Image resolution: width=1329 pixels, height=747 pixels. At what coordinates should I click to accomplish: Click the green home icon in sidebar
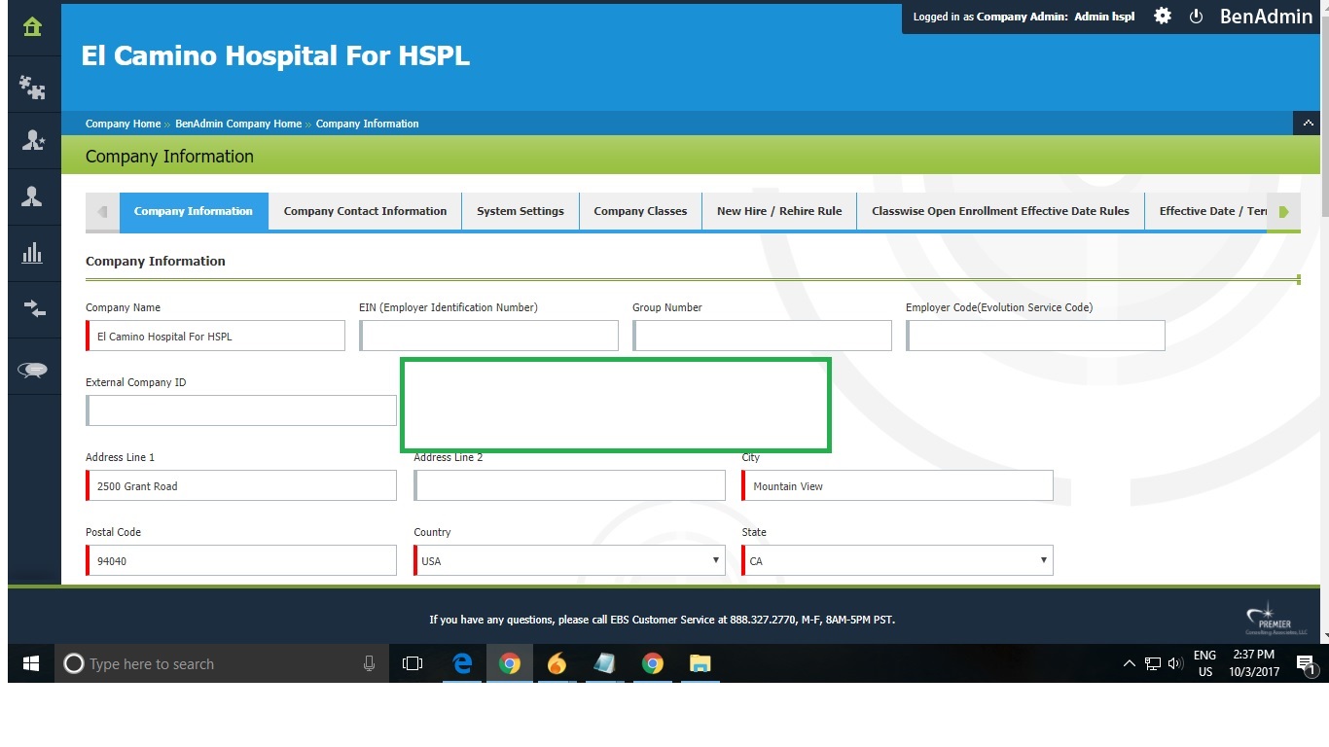pyautogui.click(x=32, y=26)
